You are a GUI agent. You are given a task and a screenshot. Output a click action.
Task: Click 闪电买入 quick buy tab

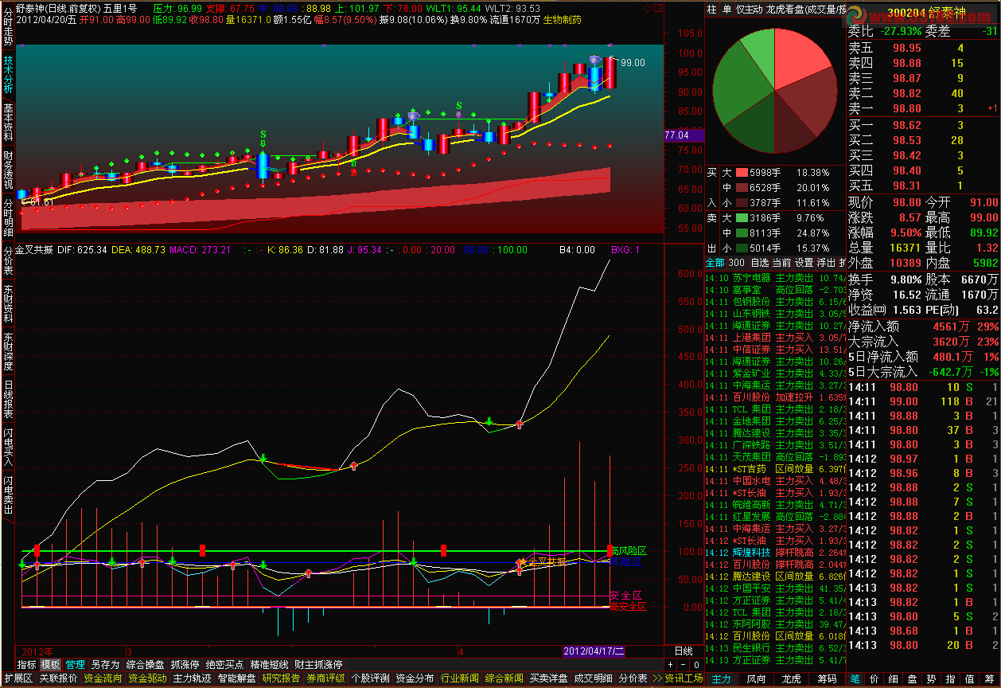pos(8,447)
